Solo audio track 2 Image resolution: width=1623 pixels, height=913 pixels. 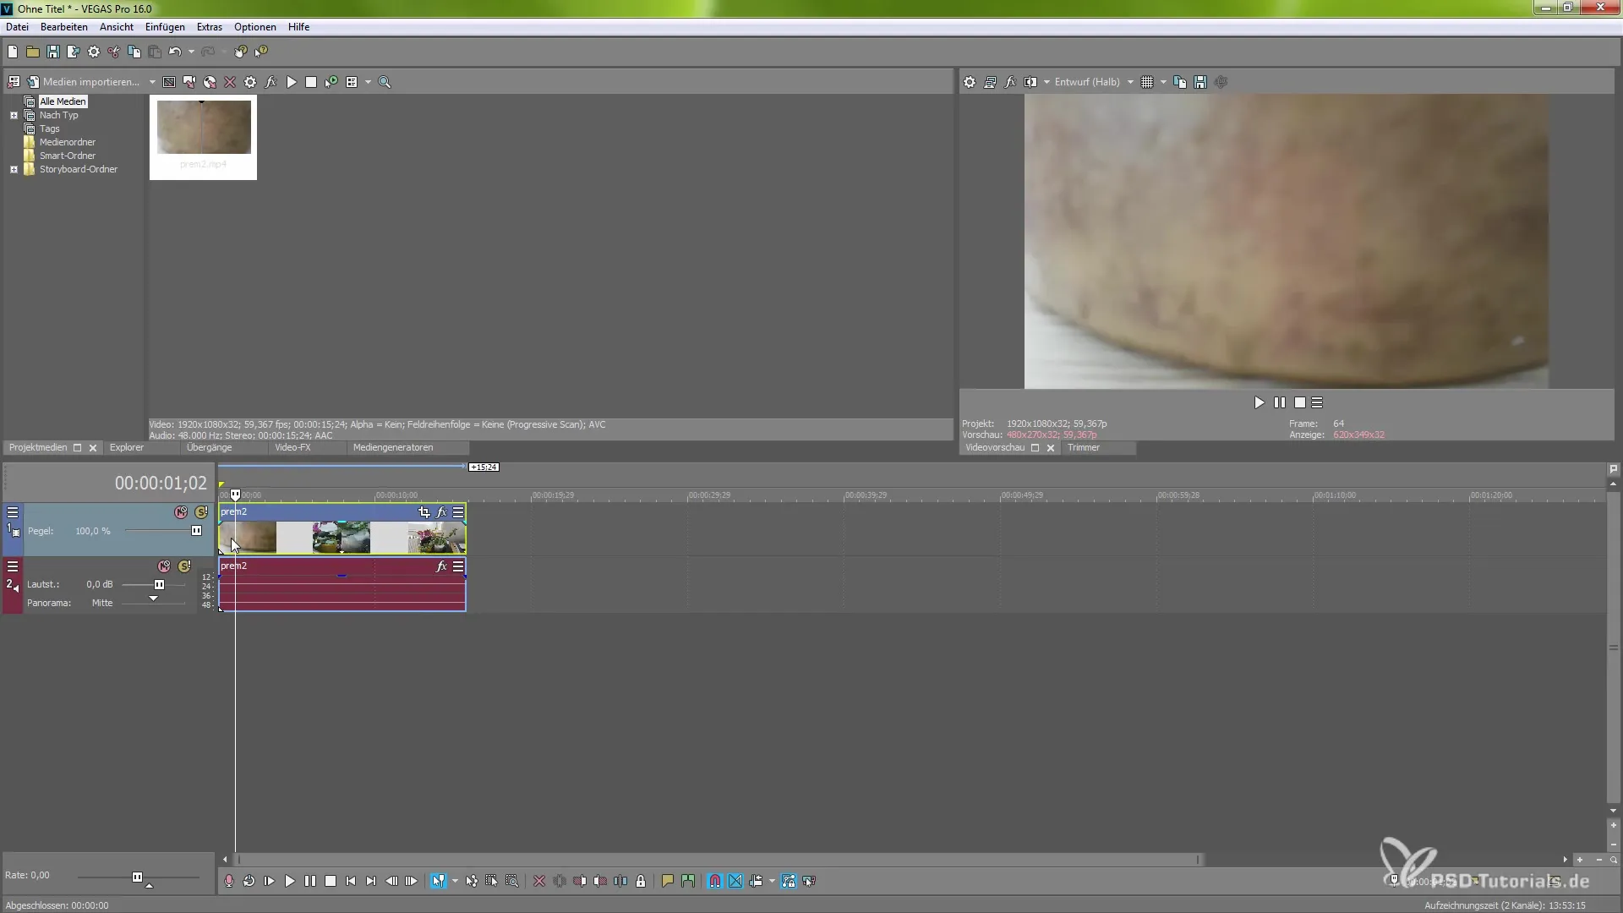coord(184,566)
